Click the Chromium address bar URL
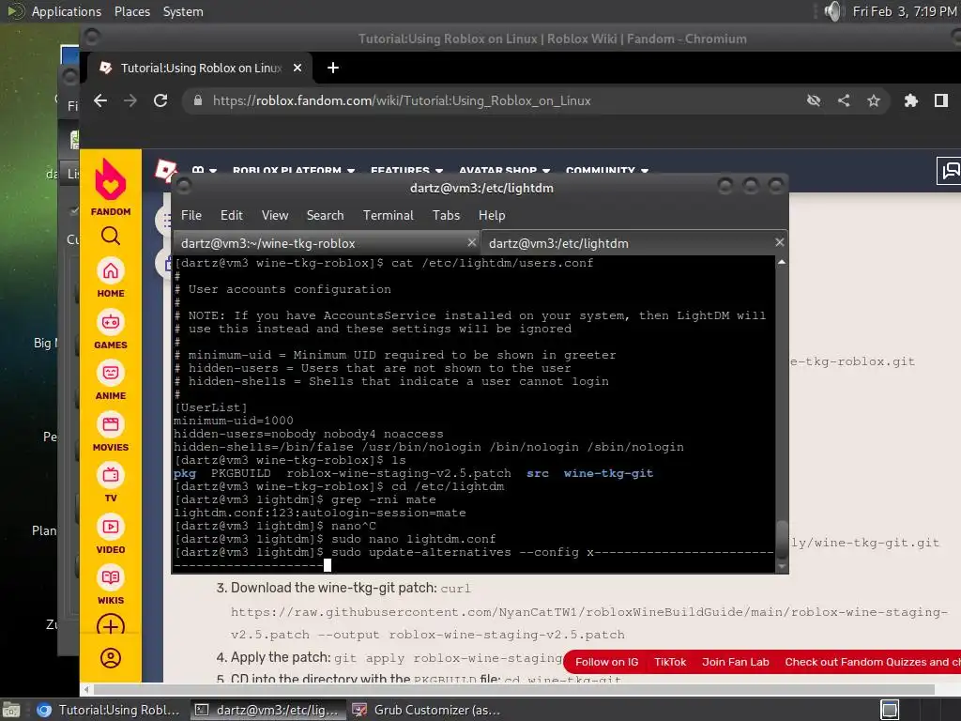This screenshot has height=721, width=961. point(402,100)
